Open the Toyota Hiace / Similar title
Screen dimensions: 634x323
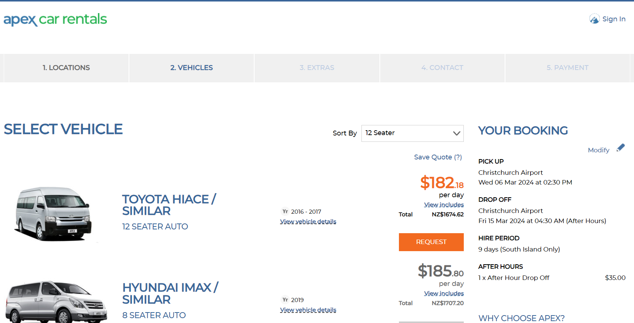point(169,205)
